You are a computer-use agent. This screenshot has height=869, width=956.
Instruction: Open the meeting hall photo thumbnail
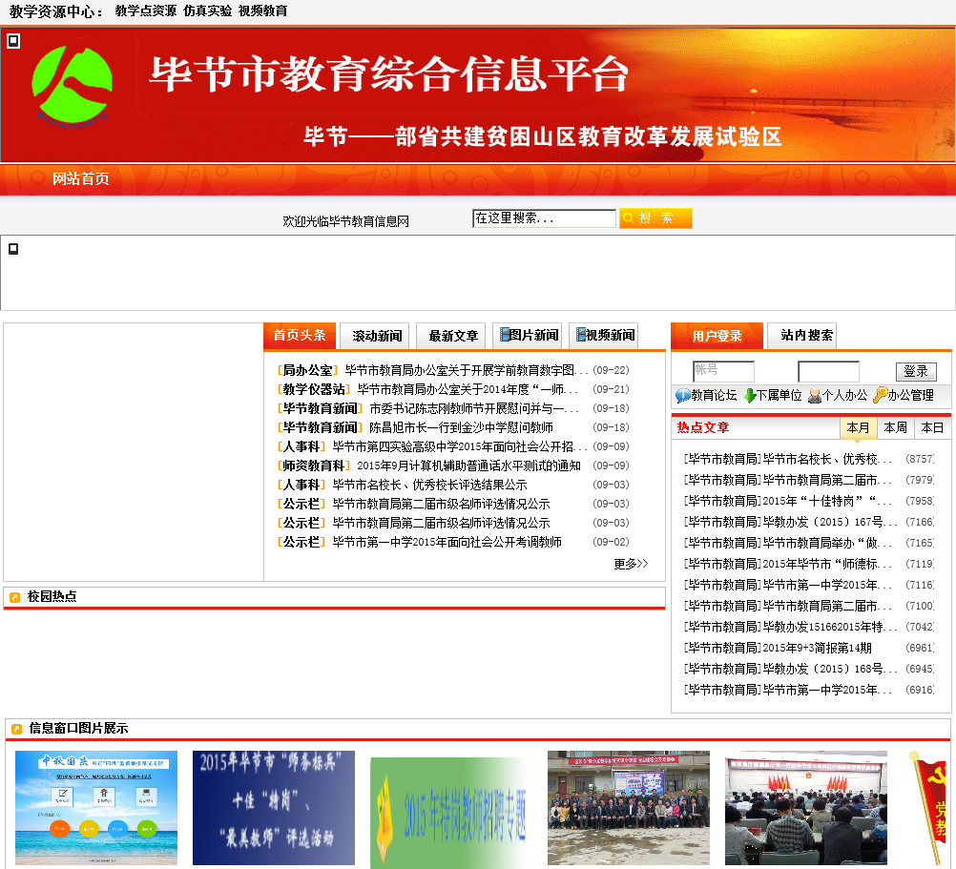(x=806, y=808)
